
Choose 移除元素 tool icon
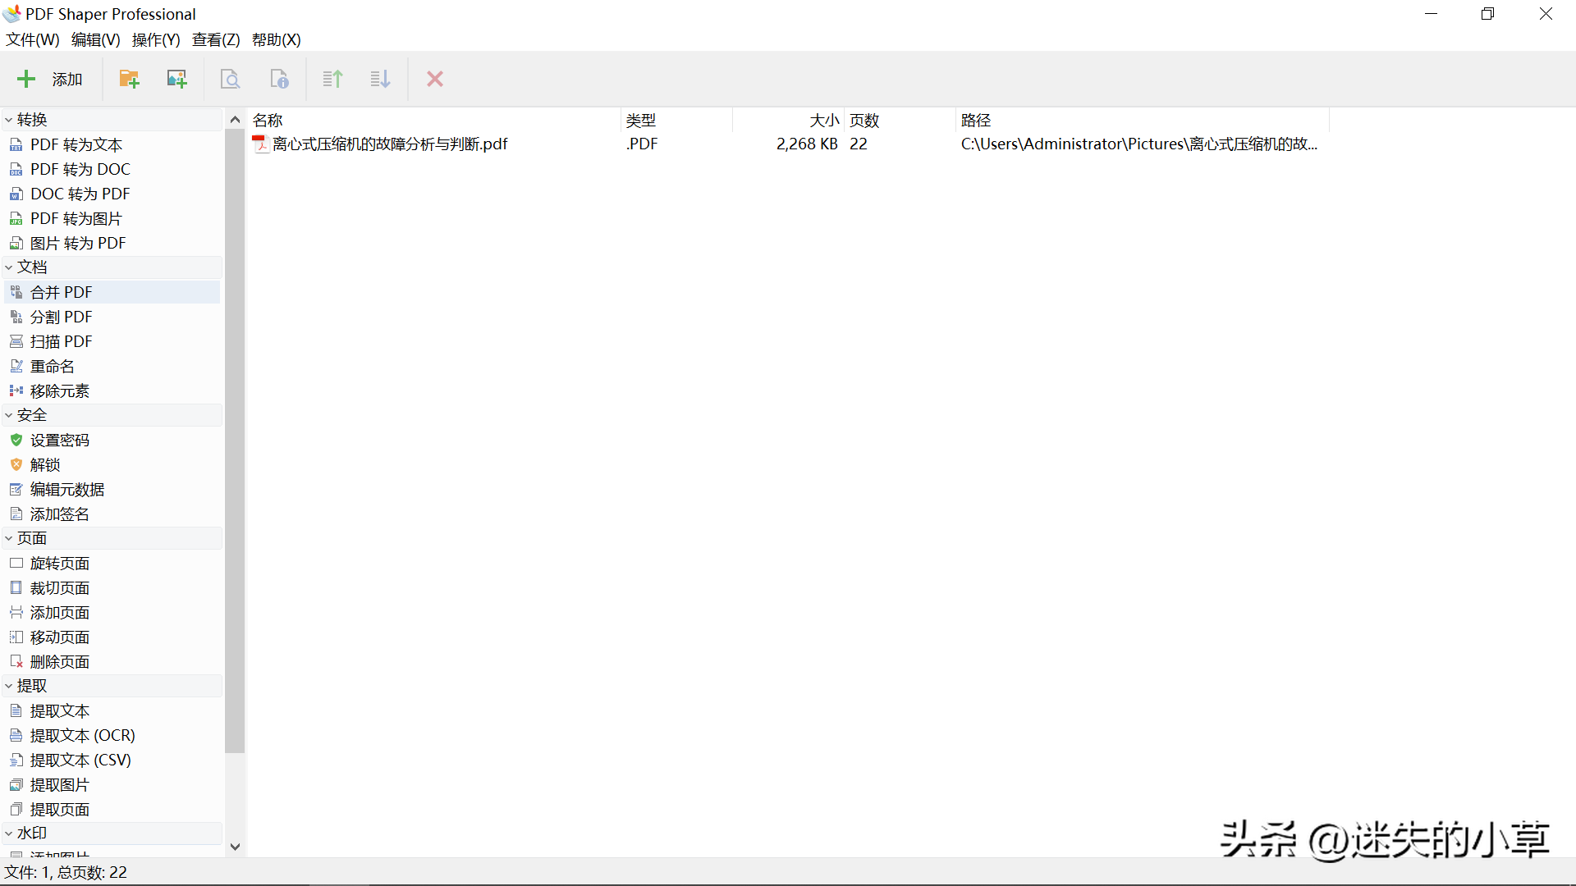16,390
